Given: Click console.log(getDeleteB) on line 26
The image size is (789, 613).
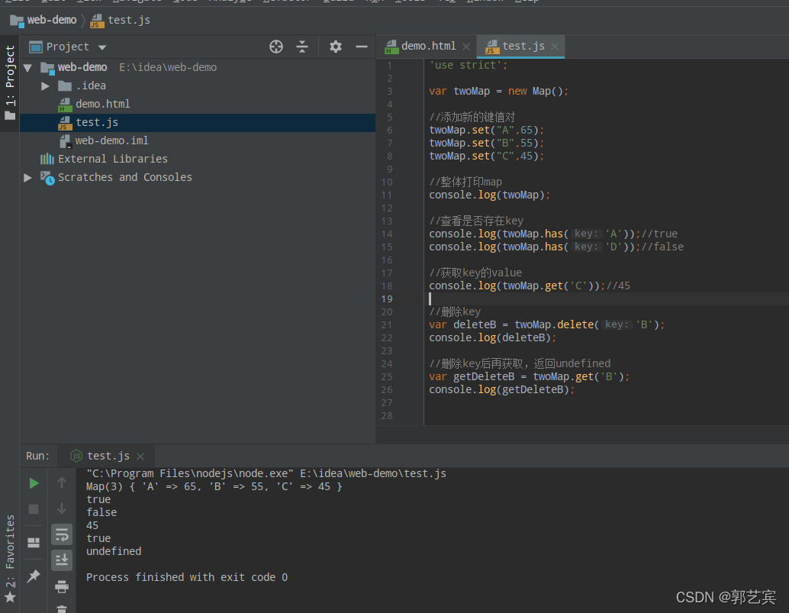Looking at the screenshot, I should pos(501,390).
